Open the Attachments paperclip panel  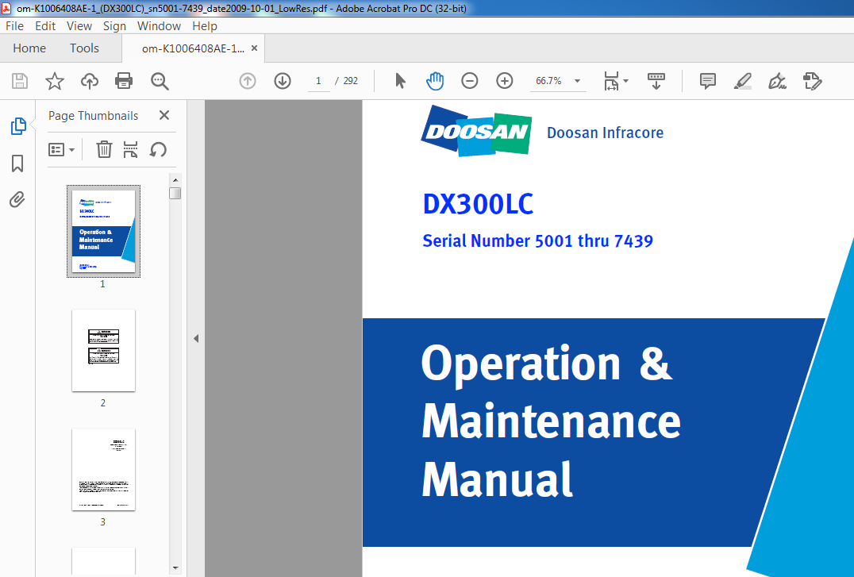[x=17, y=199]
